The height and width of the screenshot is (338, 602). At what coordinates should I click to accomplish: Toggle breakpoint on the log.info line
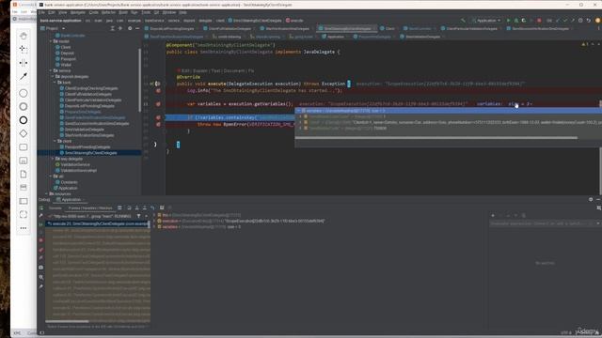coord(158,91)
